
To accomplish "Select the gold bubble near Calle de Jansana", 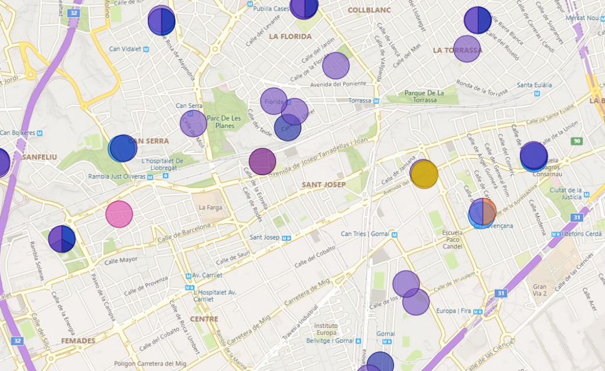I will point(424,174).
